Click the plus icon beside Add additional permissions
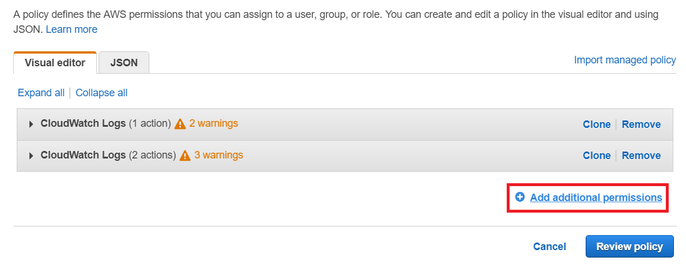Image resolution: width=686 pixels, height=276 pixels. click(520, 197)
